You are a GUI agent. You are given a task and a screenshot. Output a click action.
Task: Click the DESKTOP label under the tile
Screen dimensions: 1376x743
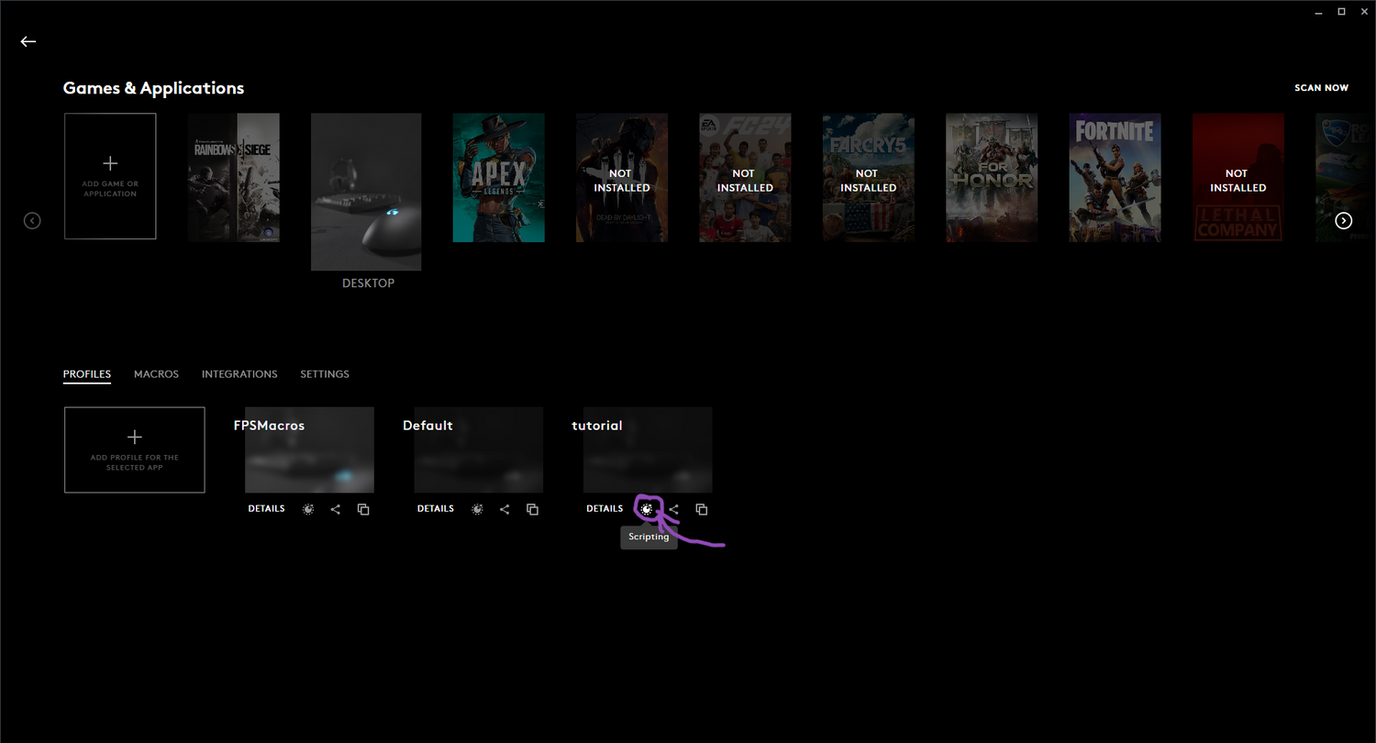368,283
